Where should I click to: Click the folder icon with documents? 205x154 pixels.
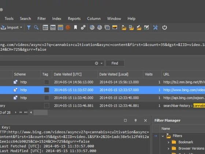point(131,27)
